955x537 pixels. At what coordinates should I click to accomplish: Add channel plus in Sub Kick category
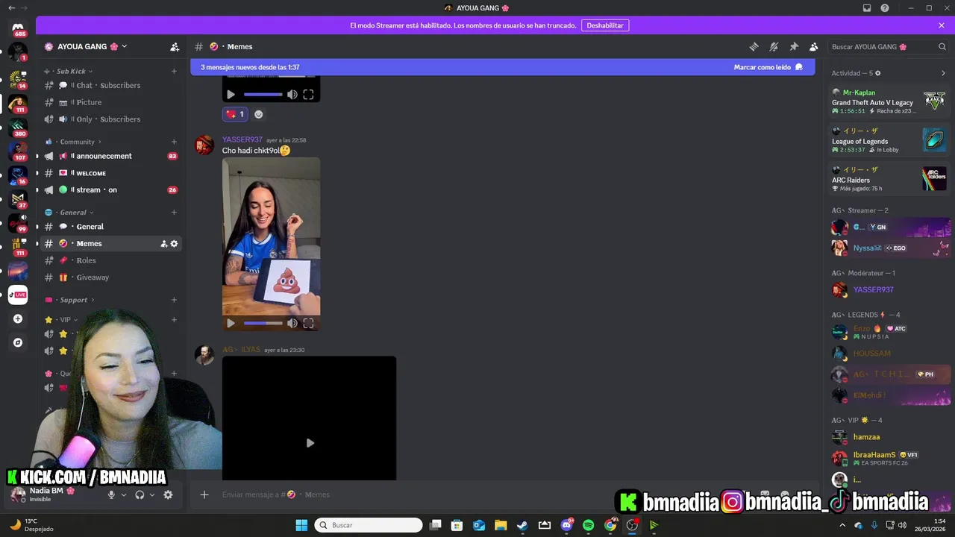coord(174,71)
